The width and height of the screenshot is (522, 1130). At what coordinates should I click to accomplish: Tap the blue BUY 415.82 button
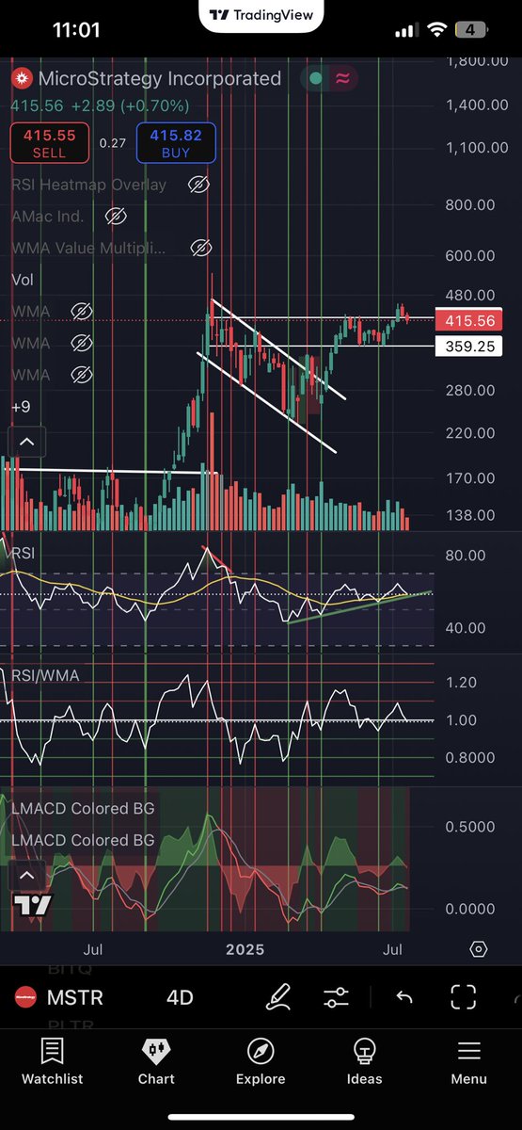(176, 144)
